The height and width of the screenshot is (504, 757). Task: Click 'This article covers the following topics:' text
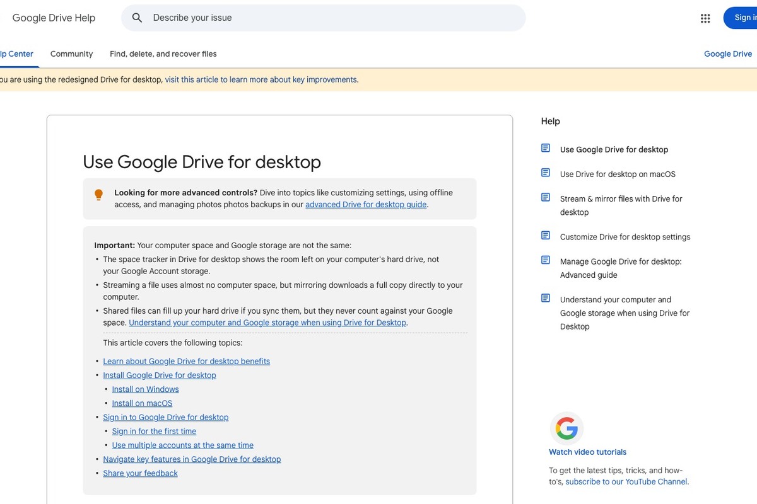pos(173,343)
